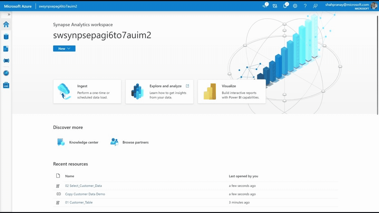Open 01 Customer_Table script
This screenshot has width=379, height=213.
point(79,202)
